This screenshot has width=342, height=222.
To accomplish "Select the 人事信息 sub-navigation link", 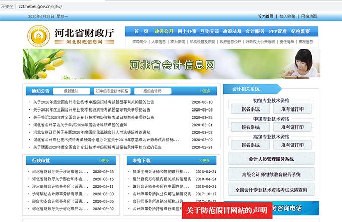I will 159,42.
